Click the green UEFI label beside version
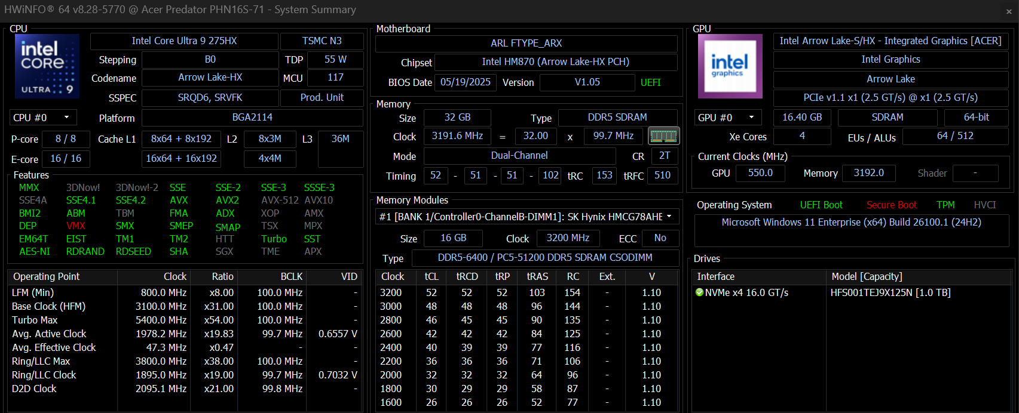Viewport: 1019px width, 413px height. [651, 83]
